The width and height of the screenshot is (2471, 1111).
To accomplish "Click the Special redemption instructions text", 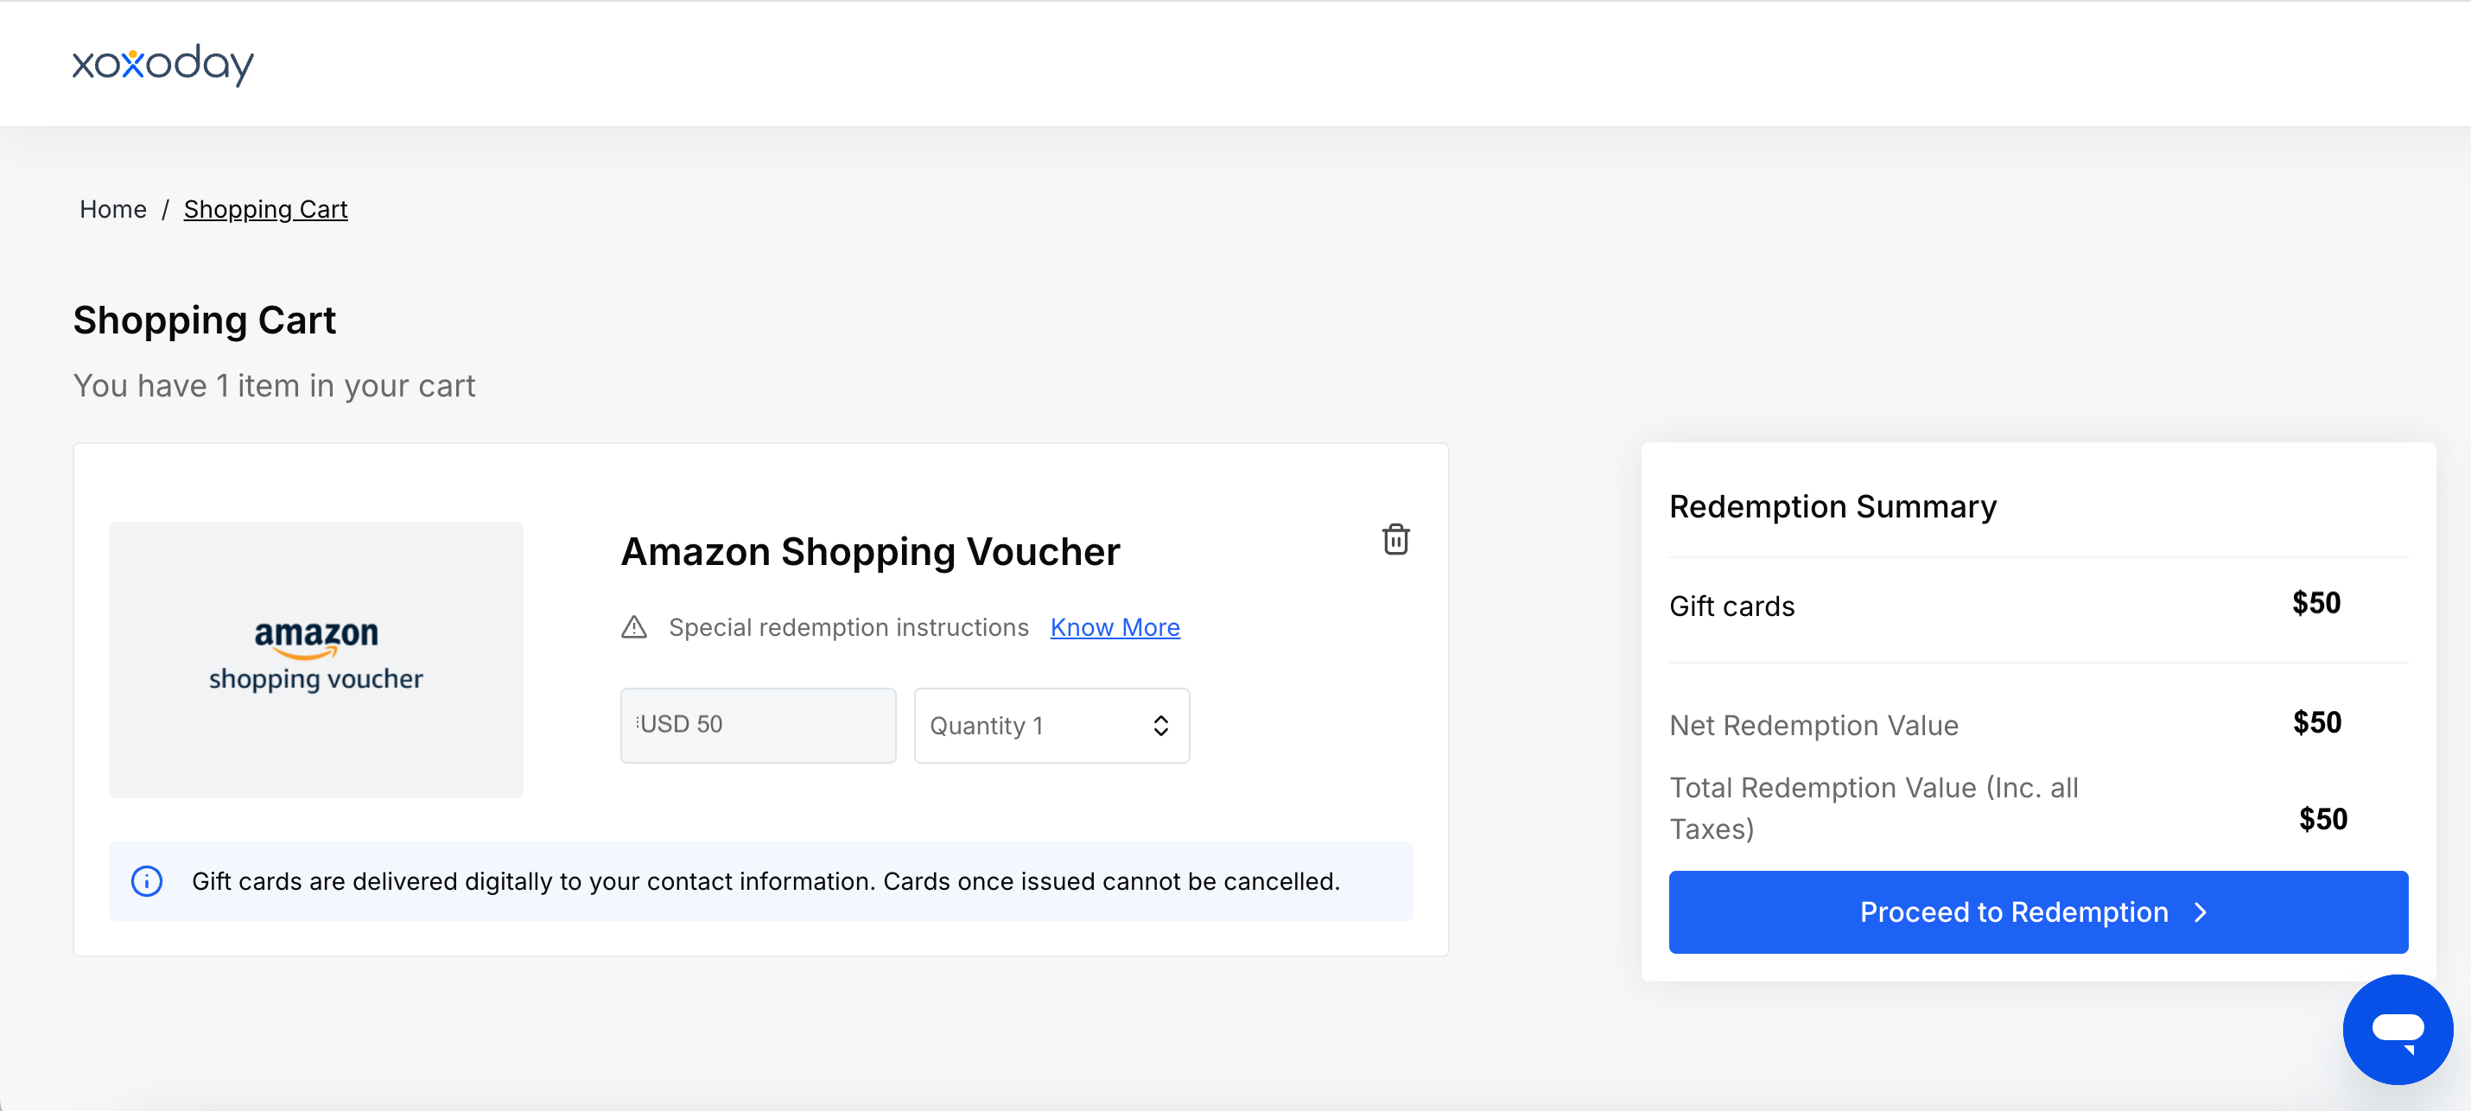I will (848, 627).
